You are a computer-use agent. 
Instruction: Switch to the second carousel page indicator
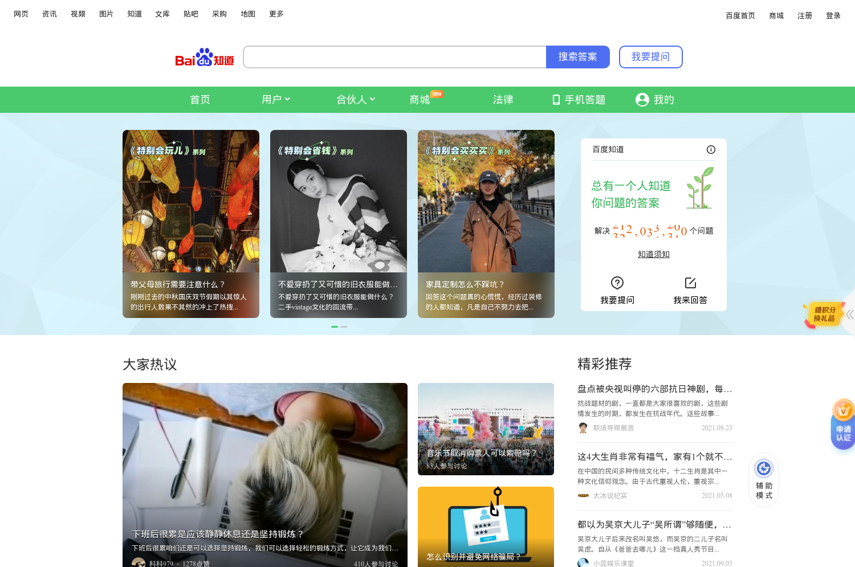click(x=344, y=327)
